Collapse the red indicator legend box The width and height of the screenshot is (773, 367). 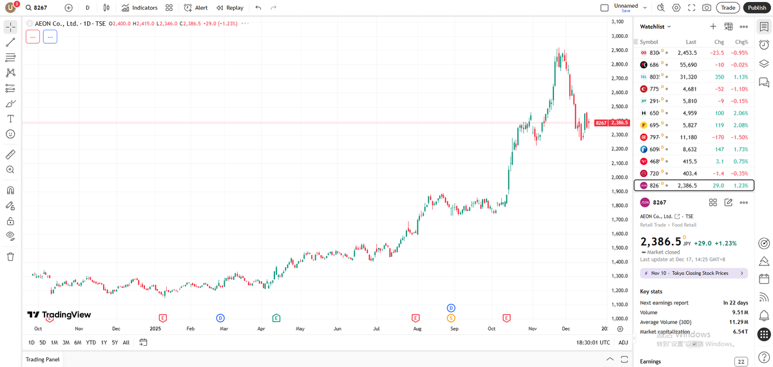[33, 37]
